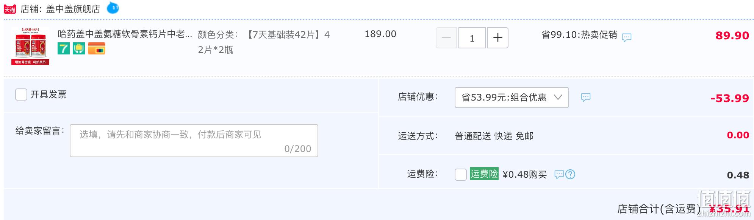
Task: Click the question mark help icon for 运费险
Action: click(570, 174)
